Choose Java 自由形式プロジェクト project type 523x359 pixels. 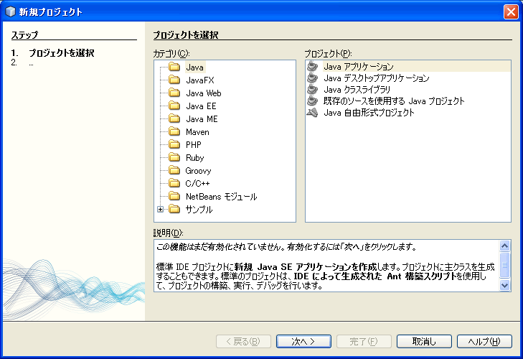[369, 113]
